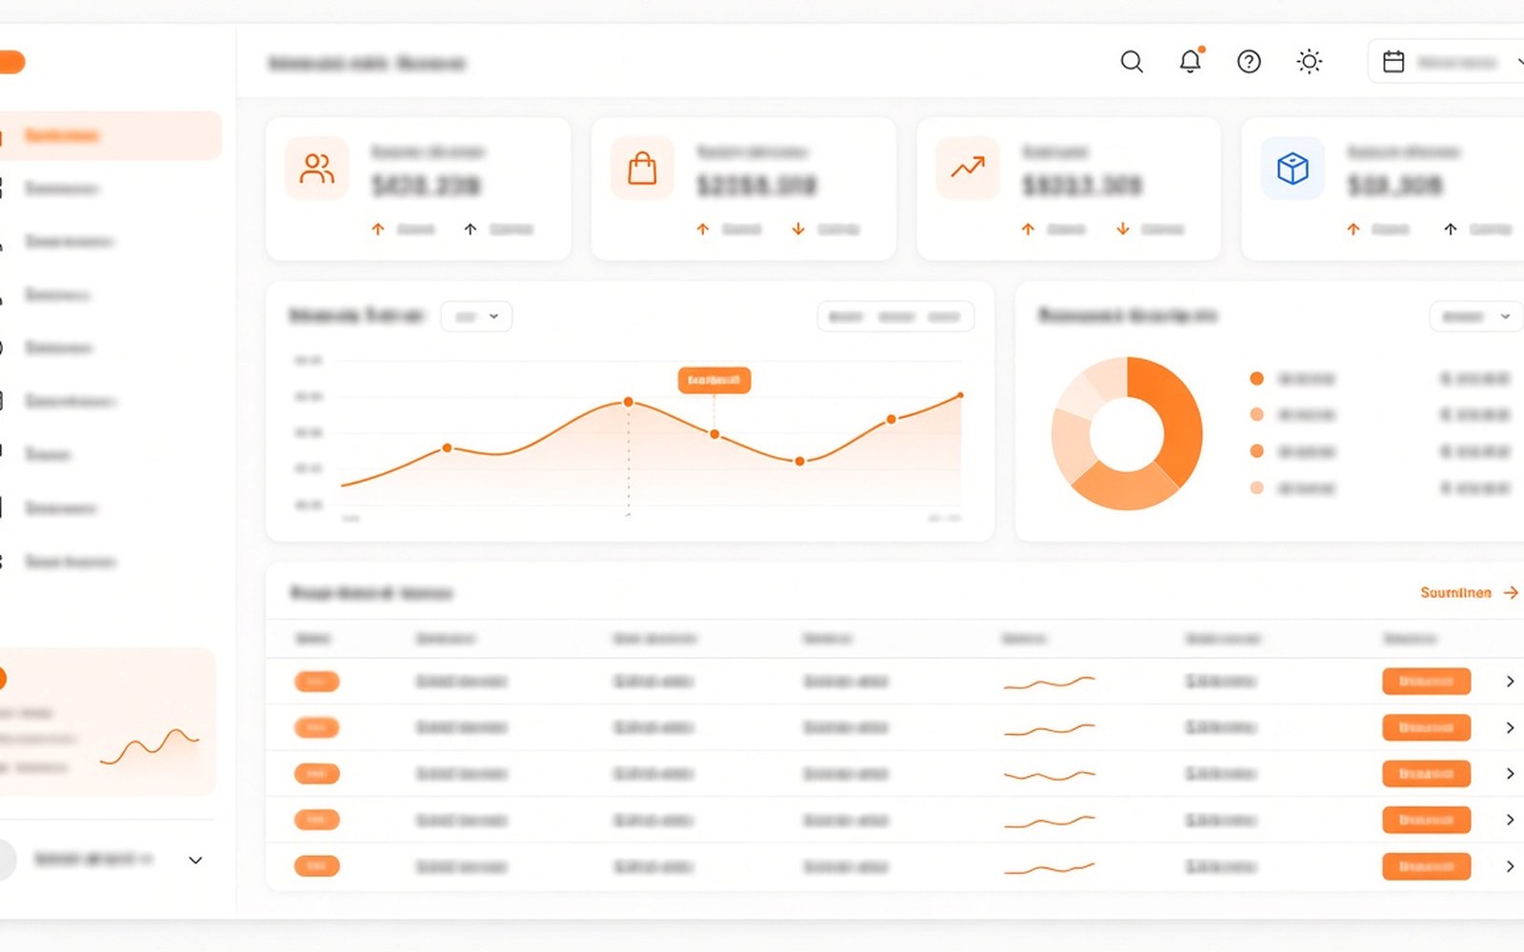Open last table row using chevron arrow
Viewport: 1524px width, 952px height.
click(1510, 866)
